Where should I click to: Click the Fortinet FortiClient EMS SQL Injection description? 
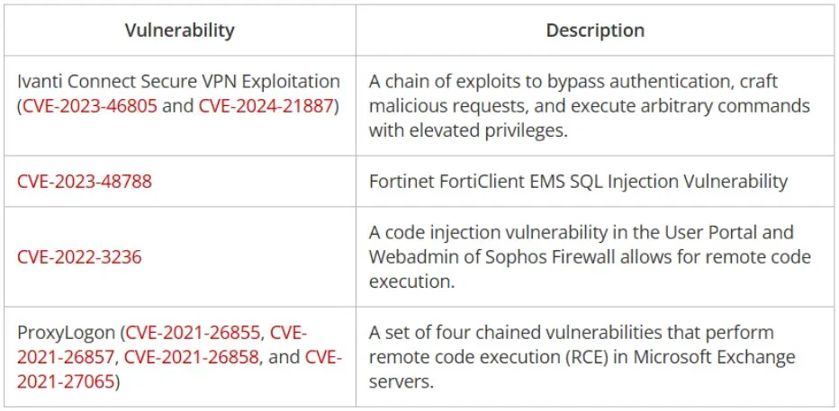(x=578, y=181)
